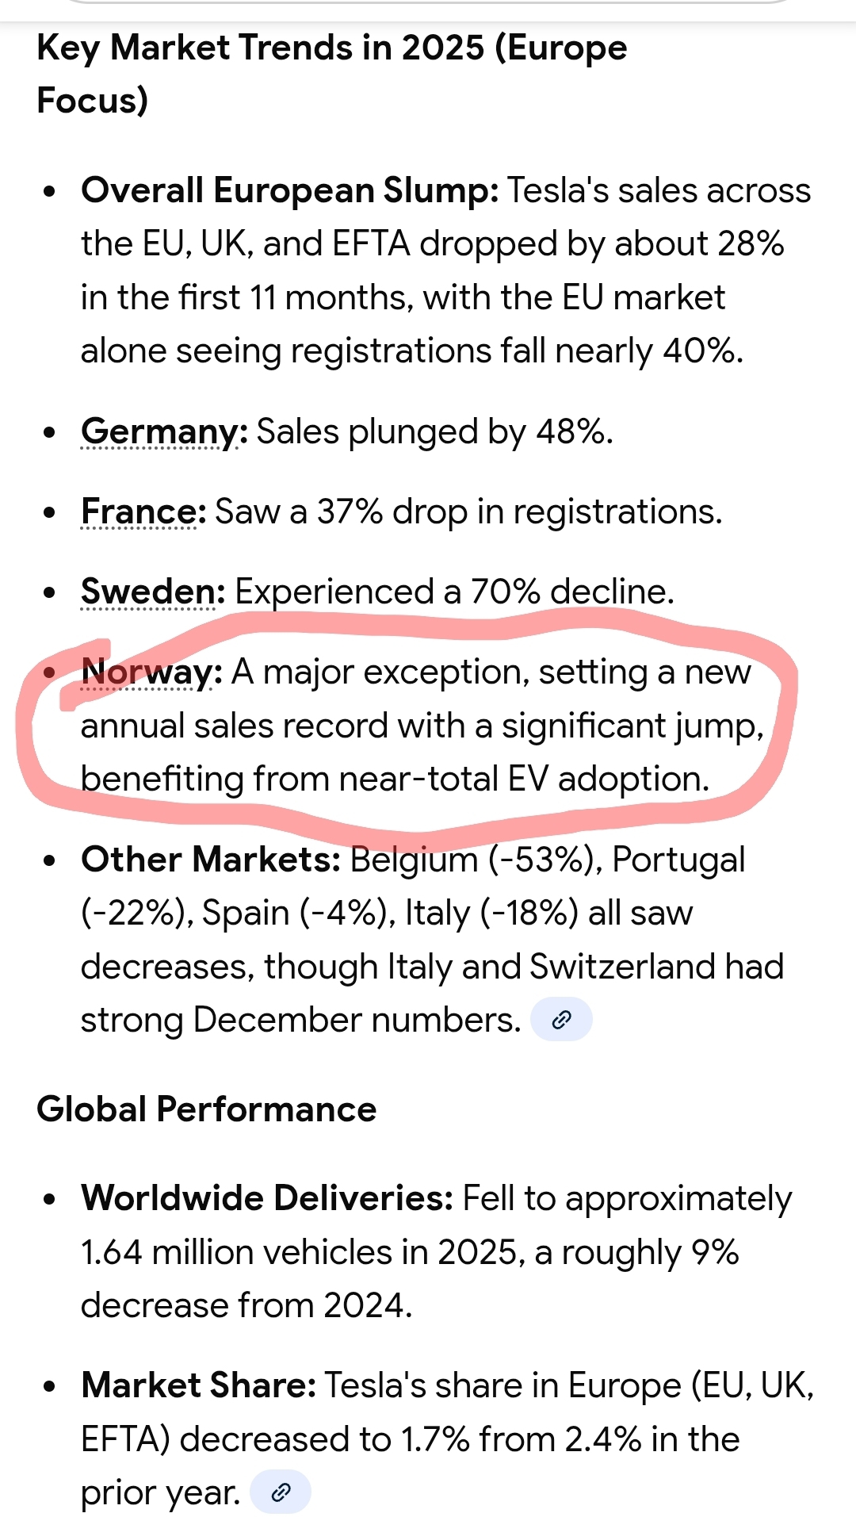Click the 'Sales plunged by 48%' text
856x1517 pixels.
point(434,432)
